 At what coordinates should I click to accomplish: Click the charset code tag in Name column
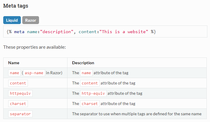pyautogui.click(x=18, y=104)
